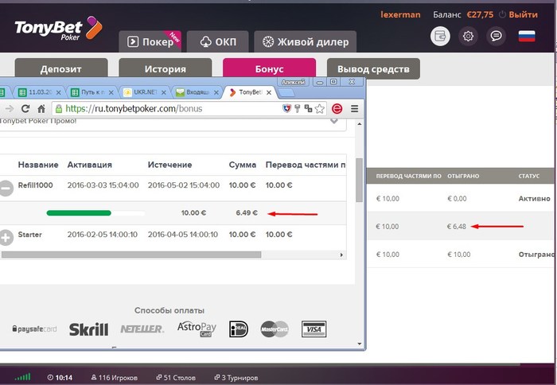
Task: Open the settings gear icon
Action: (x=468, y=36)
